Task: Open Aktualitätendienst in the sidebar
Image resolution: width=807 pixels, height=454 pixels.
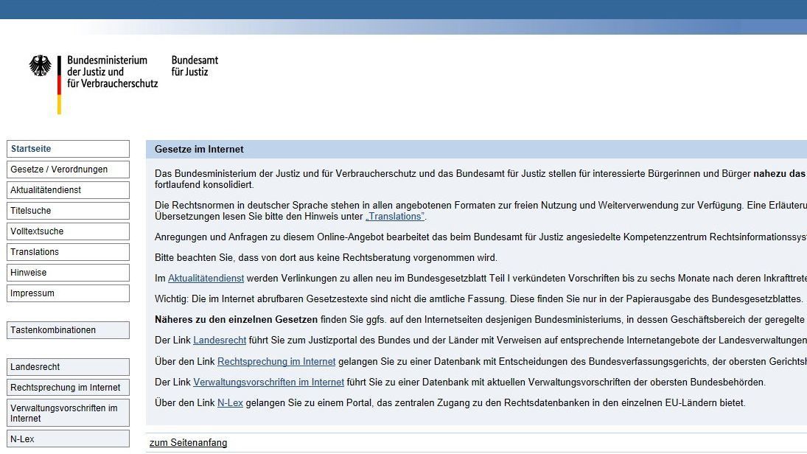Action: click(x=68, y=190)
